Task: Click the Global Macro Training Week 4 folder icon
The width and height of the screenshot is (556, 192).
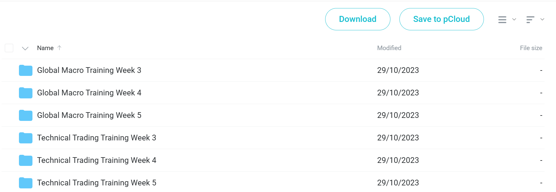Action: 26,93
